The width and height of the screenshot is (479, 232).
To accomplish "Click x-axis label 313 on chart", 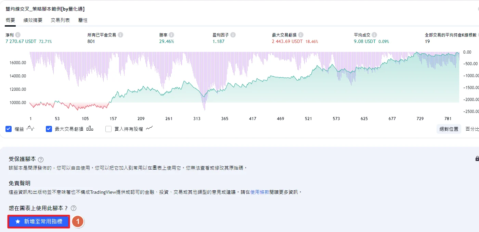I will (197, 119).
